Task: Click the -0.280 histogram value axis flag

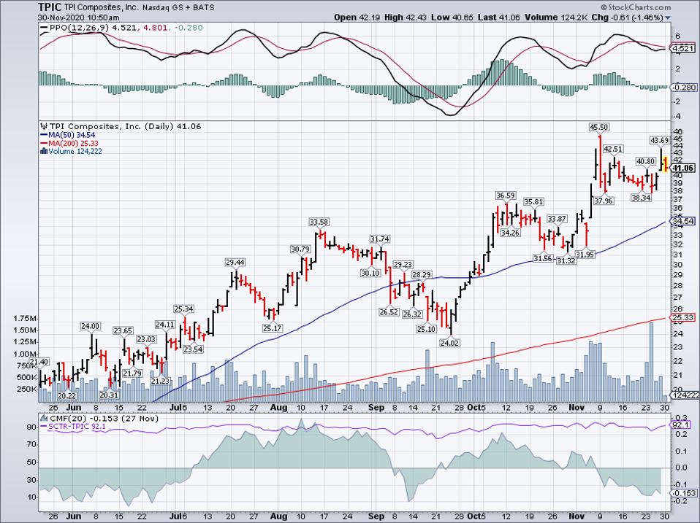Action: point(683,88)
